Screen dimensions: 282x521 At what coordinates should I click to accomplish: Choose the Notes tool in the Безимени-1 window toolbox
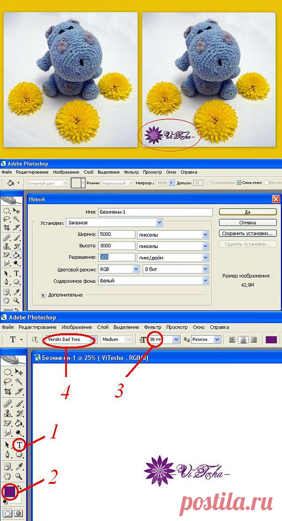point(7,466)
